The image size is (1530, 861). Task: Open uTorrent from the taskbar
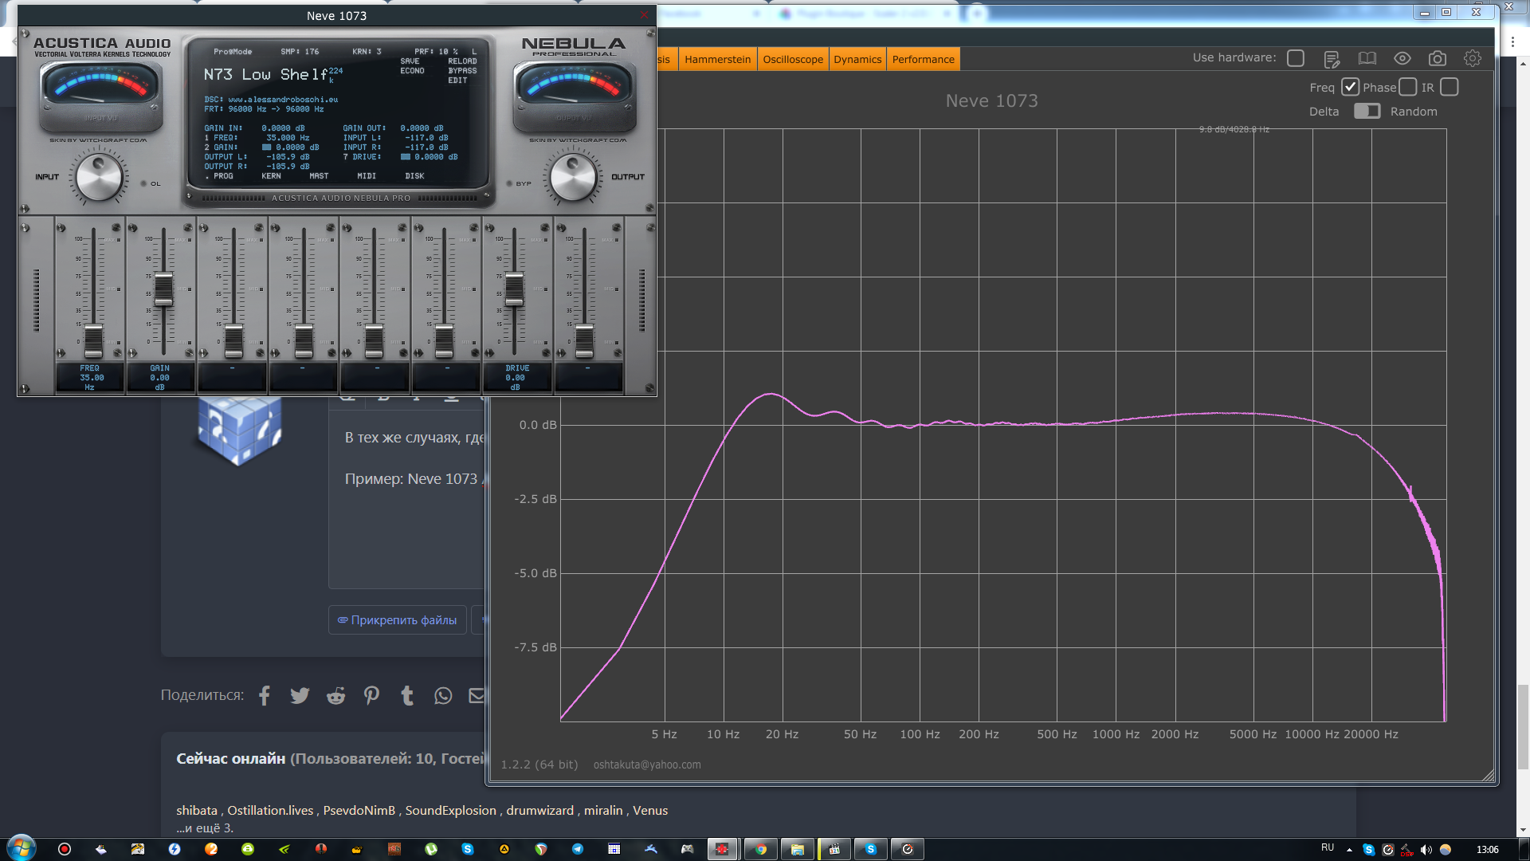431,849
